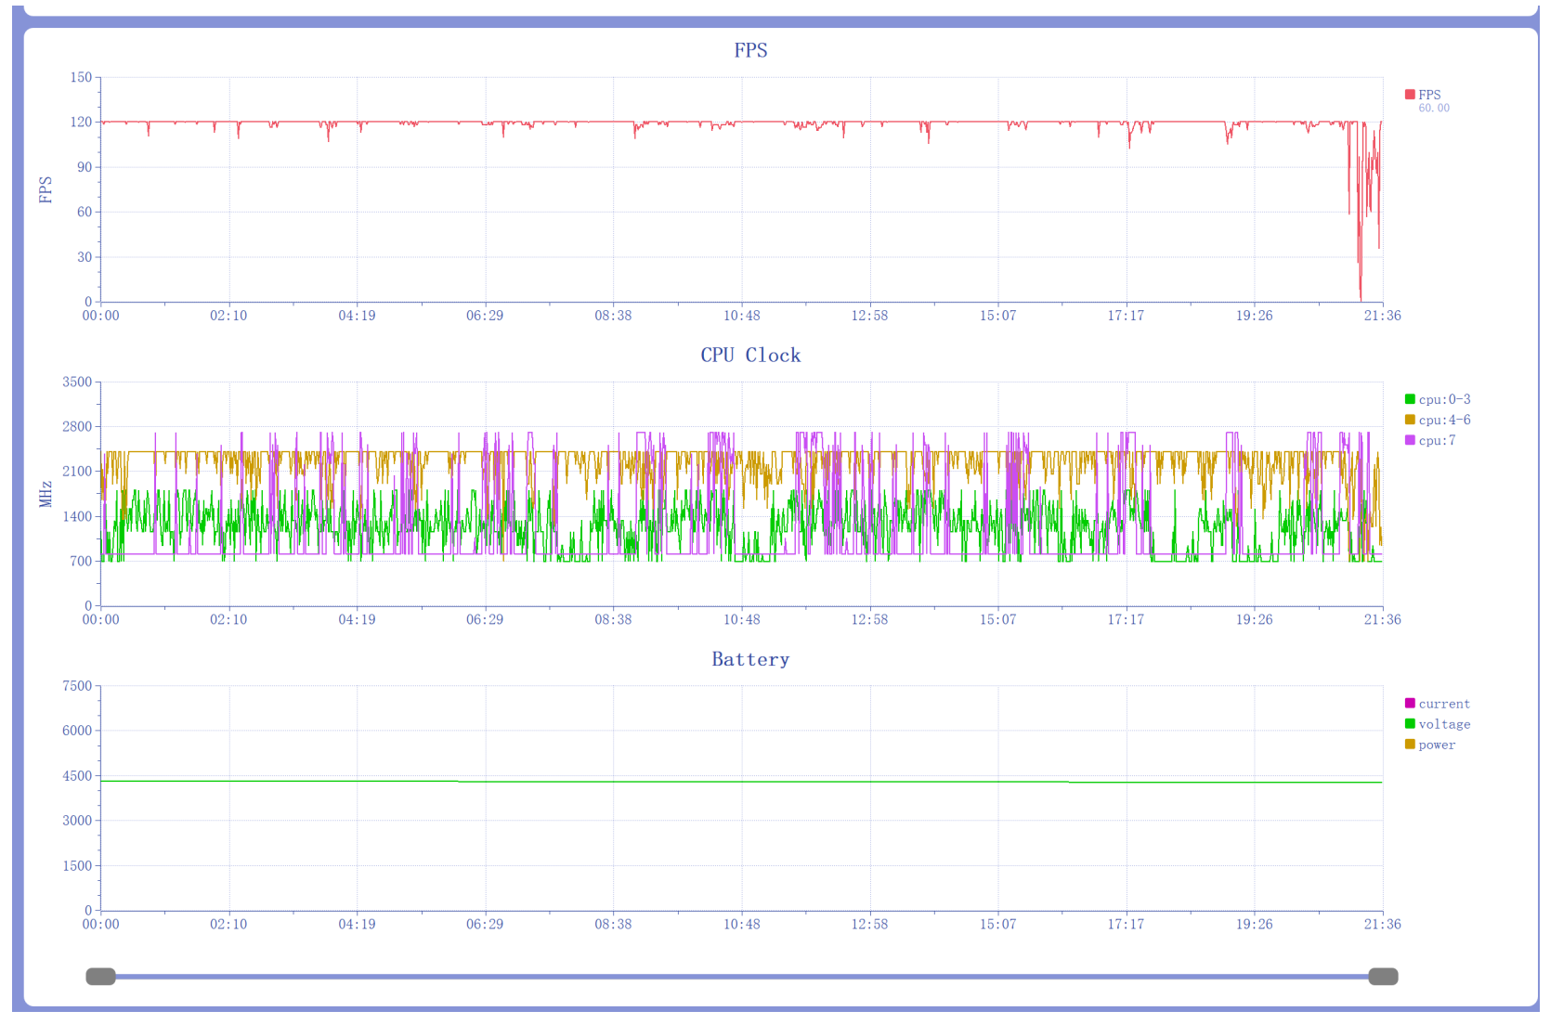1550x1024 pixels.
Task: Click the green voltage legend swatch
Action: [1410, 724]
